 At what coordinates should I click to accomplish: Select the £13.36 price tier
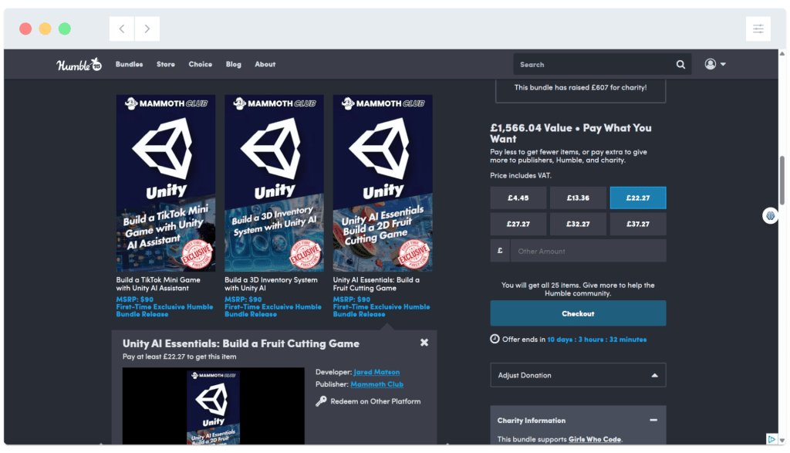(578, 198)
